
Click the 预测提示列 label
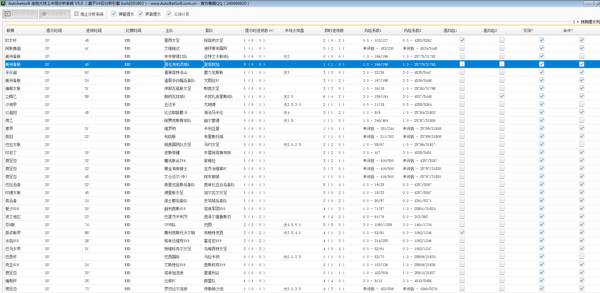pyautogui.click(x=589, y=22)
